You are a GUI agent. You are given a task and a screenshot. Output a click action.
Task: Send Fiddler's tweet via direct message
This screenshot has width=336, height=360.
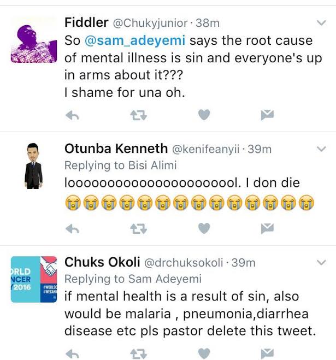click(267, 115)
